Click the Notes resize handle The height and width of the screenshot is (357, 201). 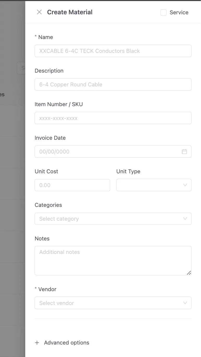pyautogui.click(x=189, y=273)
